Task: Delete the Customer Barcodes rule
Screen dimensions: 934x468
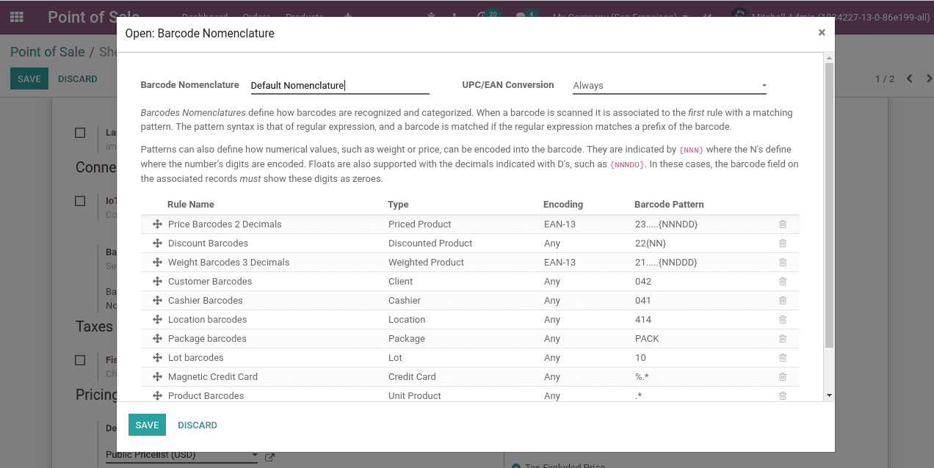Action: 783,282
